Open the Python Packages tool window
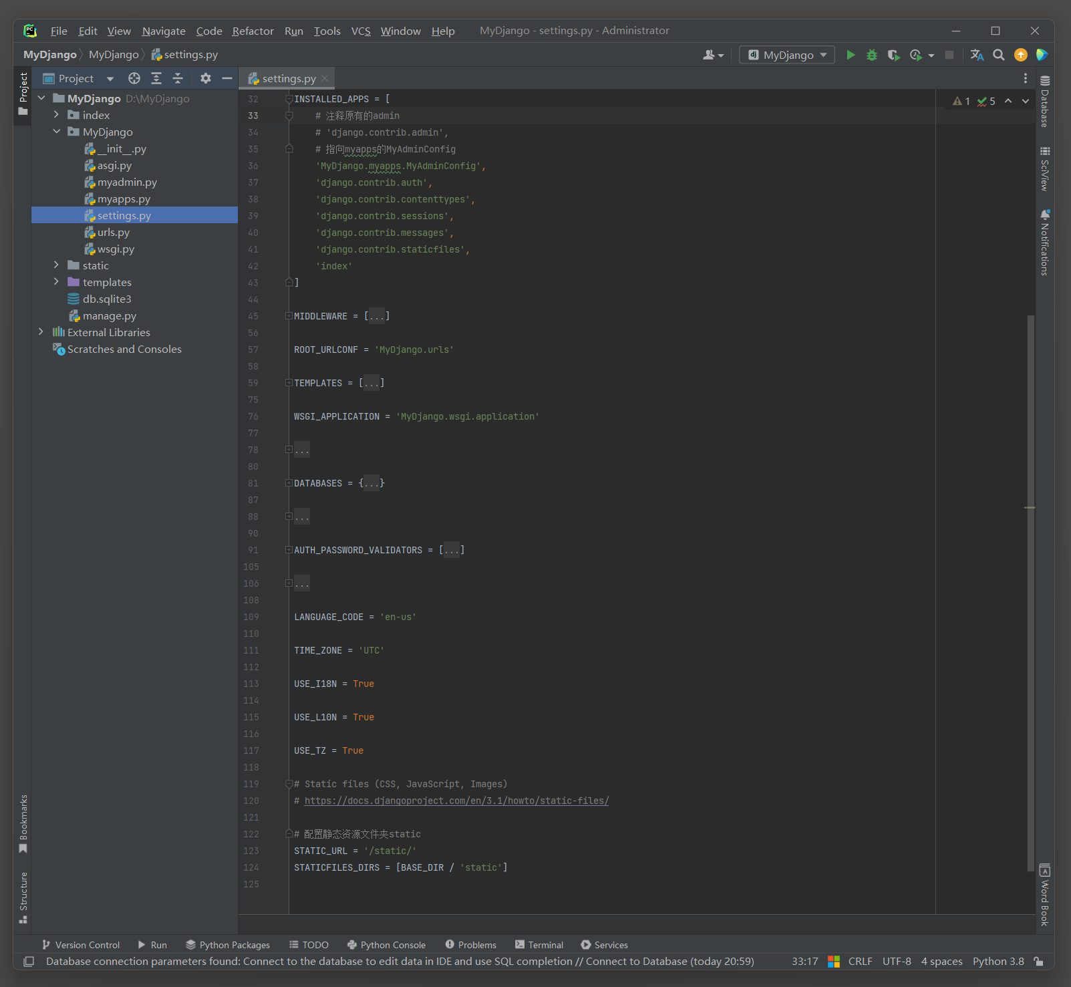The width and height of the screenshot is (1071, 987). 228,945
